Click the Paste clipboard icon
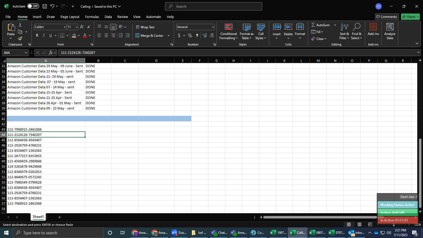The width and height of the screenshot is (423, 238). [x=11, y=27]
